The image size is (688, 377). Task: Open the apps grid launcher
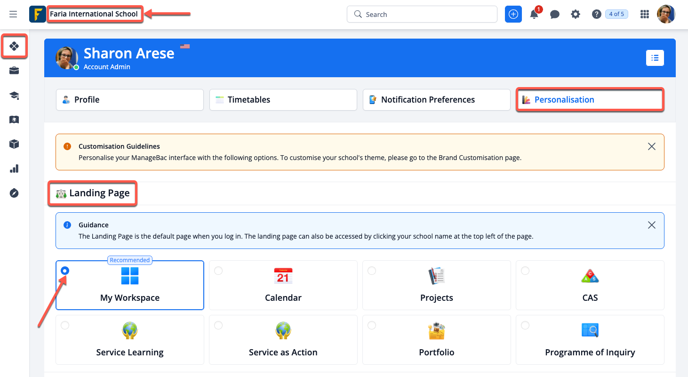click(x=645, y=14)
